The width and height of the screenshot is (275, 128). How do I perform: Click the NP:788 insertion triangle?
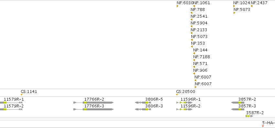[192, 13]
